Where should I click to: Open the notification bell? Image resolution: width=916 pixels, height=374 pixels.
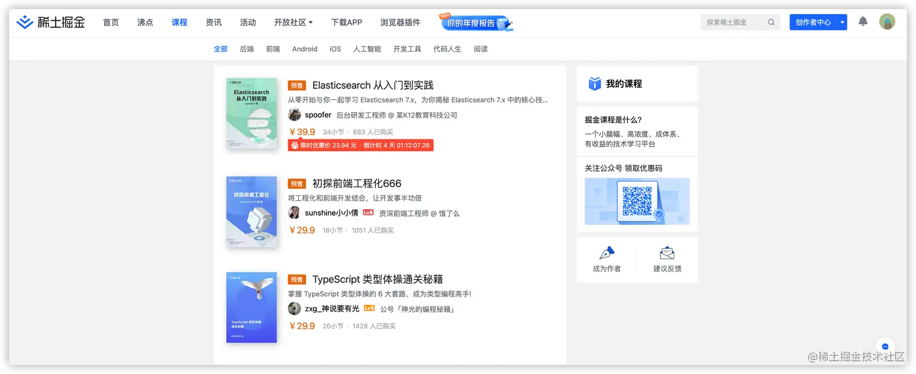[863, 22]
